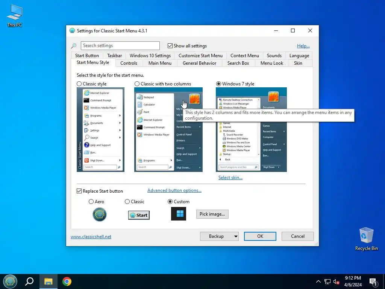Image resolution: width=385 pixels, height=289 pixels.
Task: Open taskbar search magnifier
Action: (x=29, y=281)
